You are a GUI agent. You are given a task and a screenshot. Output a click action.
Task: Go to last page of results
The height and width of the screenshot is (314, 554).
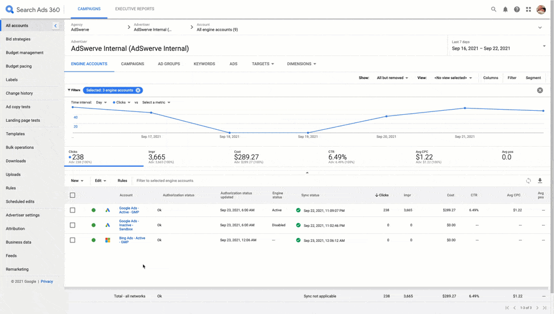545,308
